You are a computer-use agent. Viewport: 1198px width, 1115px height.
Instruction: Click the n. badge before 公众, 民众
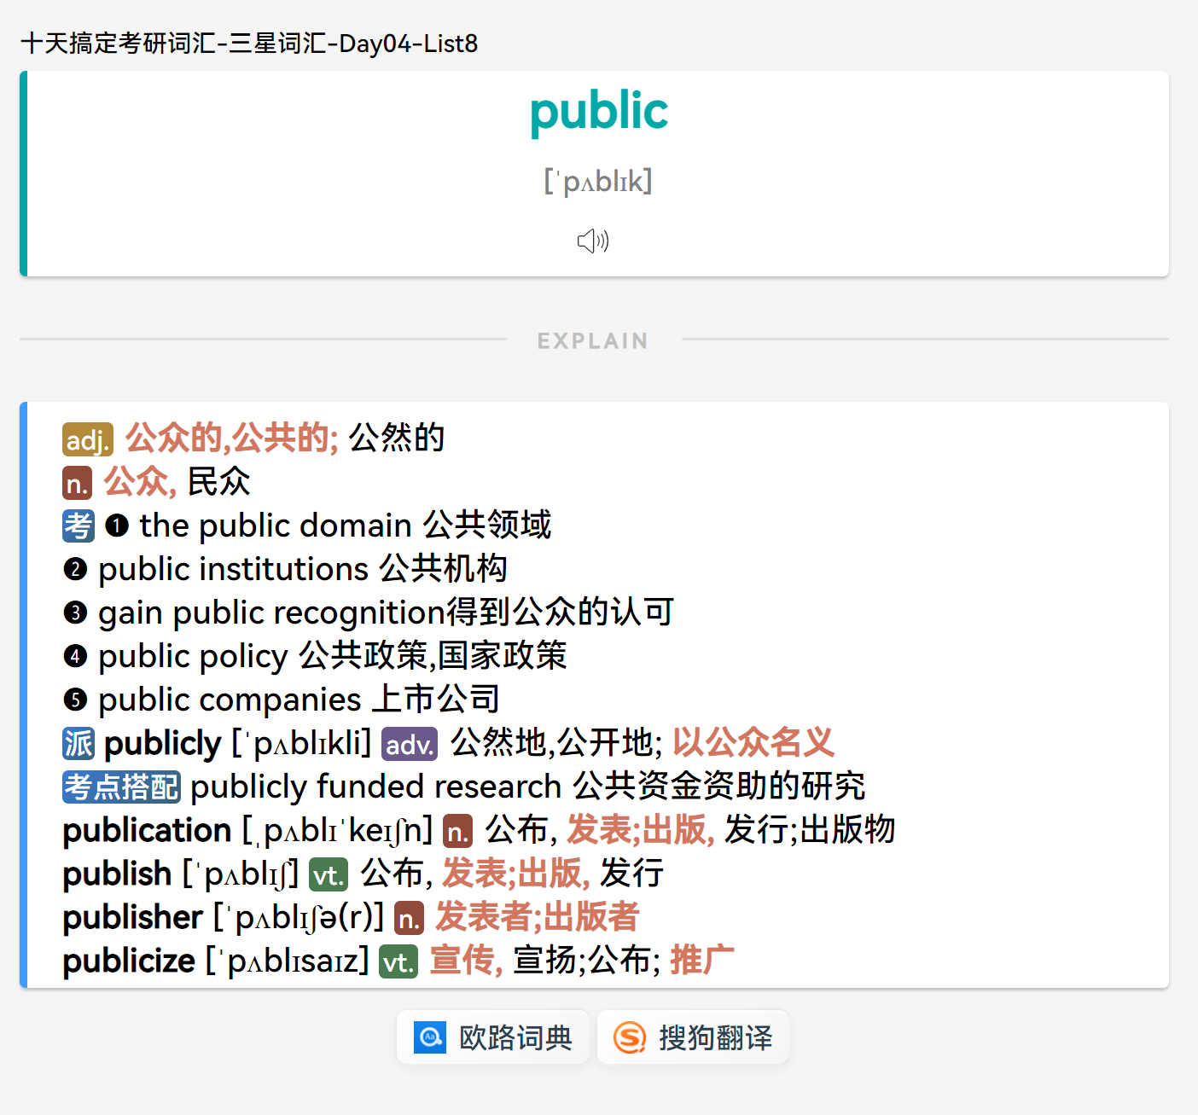(77, 483)
